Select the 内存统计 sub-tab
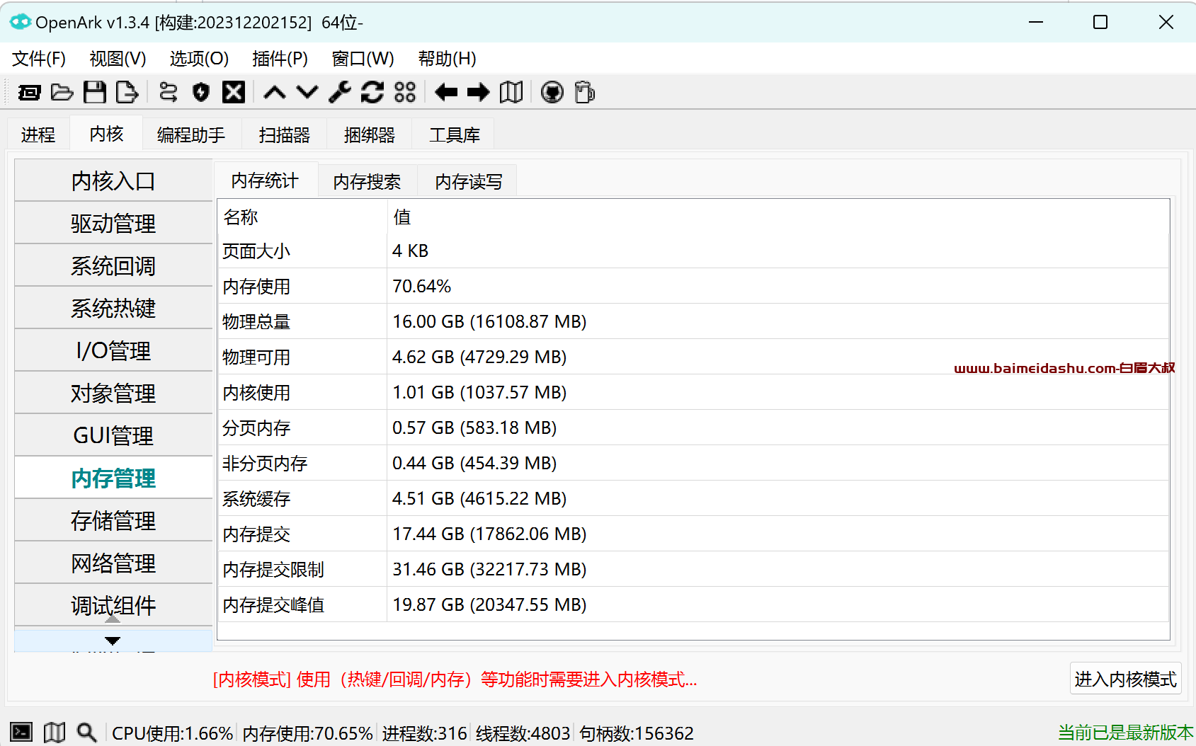 (265, 180)
